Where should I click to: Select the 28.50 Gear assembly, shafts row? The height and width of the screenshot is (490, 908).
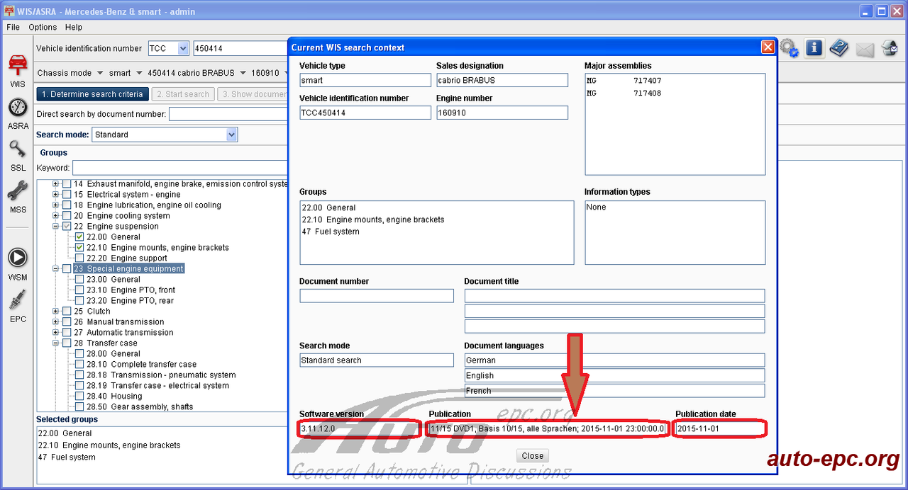(140, 407)
